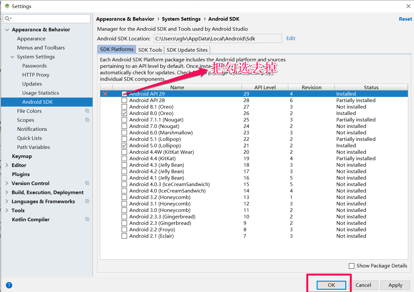The height and width of the screenshot is (292, 414).
Task: Select the Android 4.0.3 (IceCreamSandwich) row
Action: pos(254,184)
